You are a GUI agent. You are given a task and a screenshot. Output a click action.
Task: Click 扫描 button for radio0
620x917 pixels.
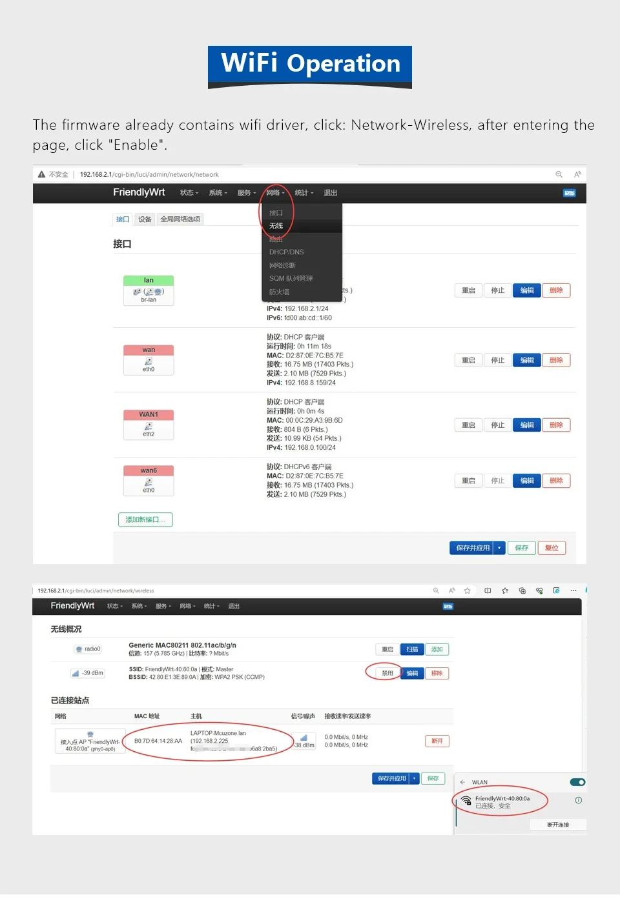coord(412,649)
